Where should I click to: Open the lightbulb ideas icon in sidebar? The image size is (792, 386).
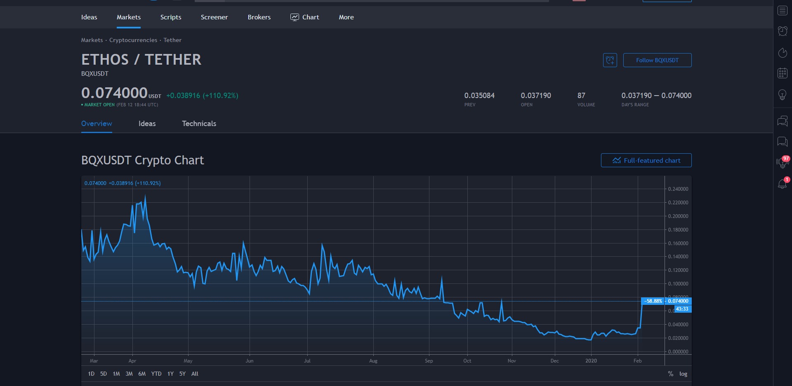click(x=783, y=95)
